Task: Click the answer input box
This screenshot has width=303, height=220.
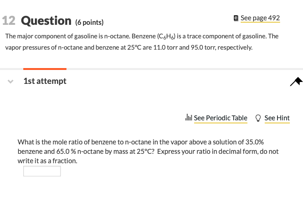Action: [x=42, y=171]
